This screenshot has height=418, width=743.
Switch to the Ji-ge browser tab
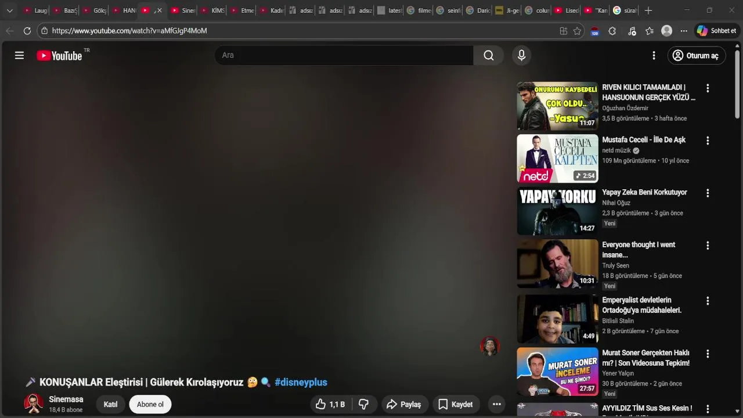point(507,10)
